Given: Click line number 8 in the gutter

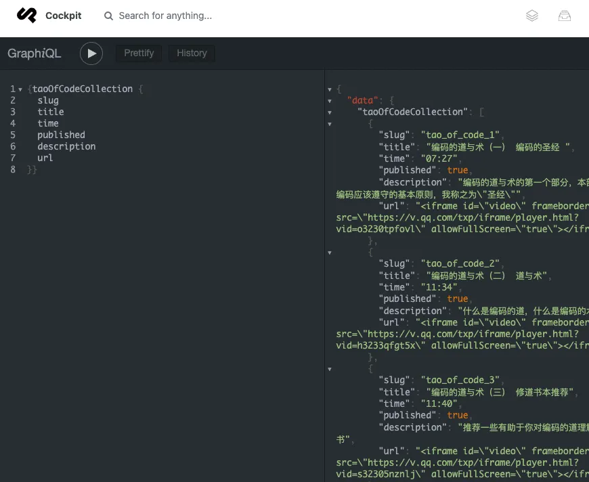Looking at the screenshot, I should click(x=13, y=169).
